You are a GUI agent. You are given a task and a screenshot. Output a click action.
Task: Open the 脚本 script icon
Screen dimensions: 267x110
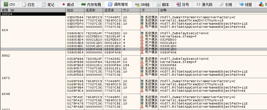tap(159, 4)
